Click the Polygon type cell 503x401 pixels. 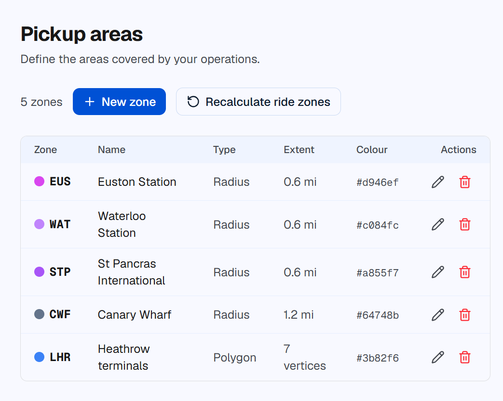(235, 358)
